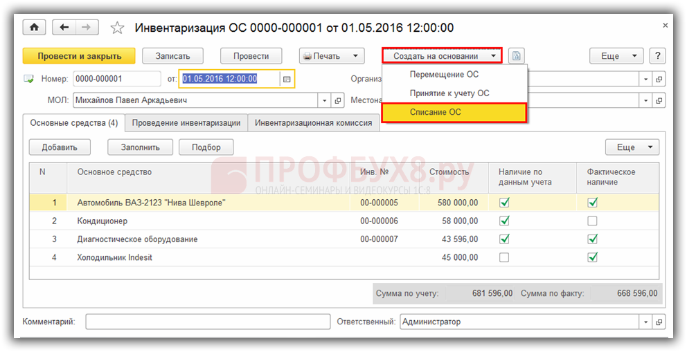
Task: Click the forward arrow navigation icon
Action: click(87, 28)
